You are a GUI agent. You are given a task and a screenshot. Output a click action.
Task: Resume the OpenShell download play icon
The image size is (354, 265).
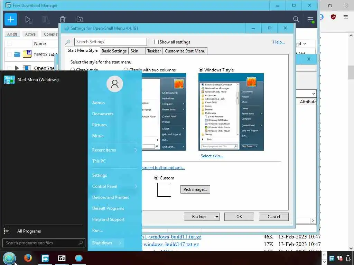point(17,68)
